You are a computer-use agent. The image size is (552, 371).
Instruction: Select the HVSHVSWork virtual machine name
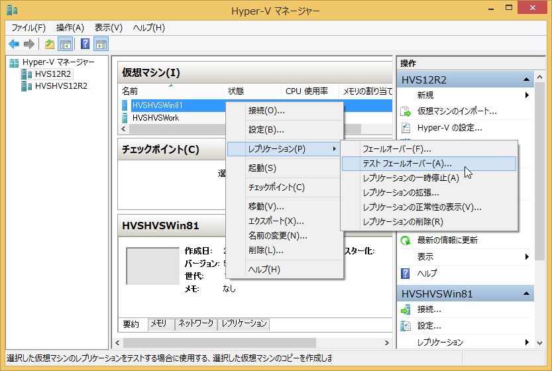156,117
